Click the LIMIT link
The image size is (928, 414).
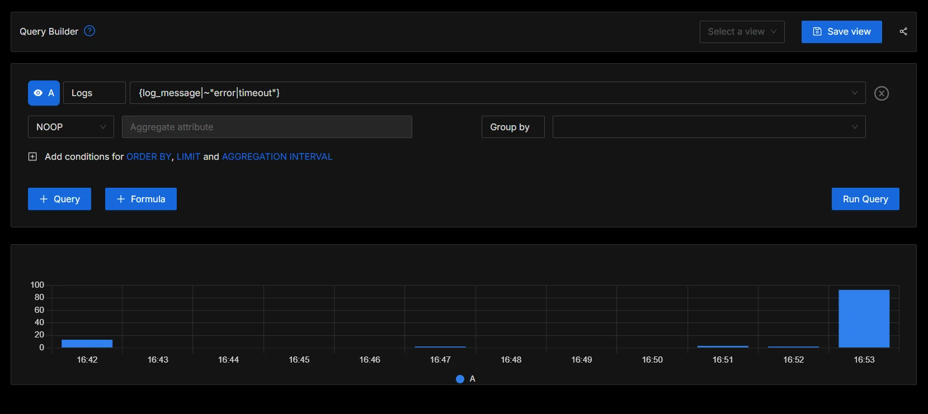click(189, 157)
